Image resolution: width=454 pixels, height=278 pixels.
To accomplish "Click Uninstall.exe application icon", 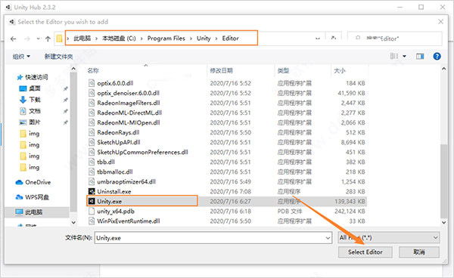I will [x=92, y=191].
